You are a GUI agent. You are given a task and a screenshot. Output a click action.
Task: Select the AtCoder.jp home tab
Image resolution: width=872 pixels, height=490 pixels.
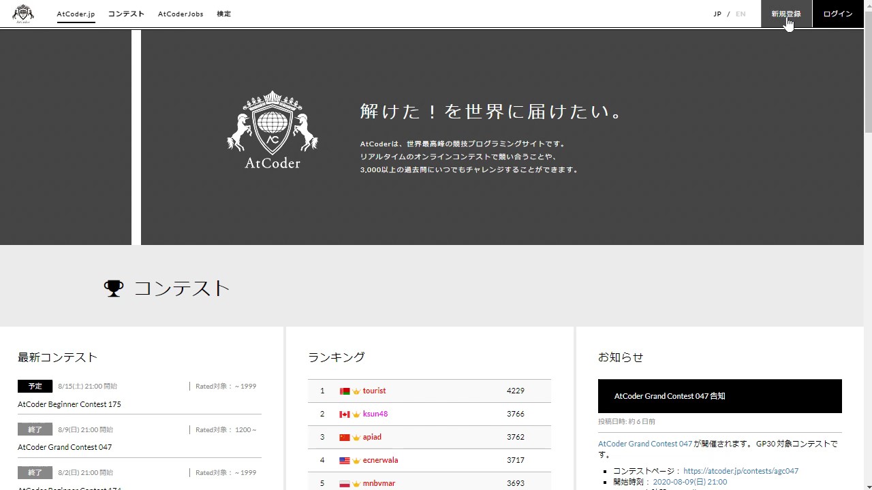click(76, 13)
